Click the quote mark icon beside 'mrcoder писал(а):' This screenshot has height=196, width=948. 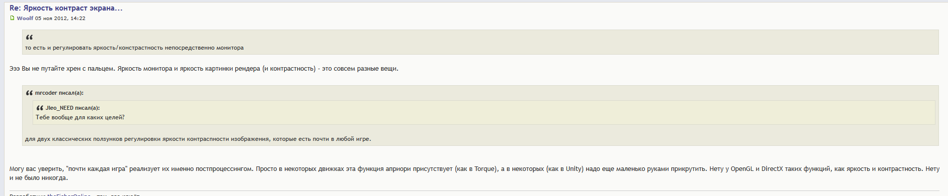29,93
